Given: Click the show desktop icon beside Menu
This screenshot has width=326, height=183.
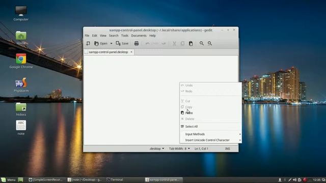Looking at the screenshot, I should tap(20, 179).
